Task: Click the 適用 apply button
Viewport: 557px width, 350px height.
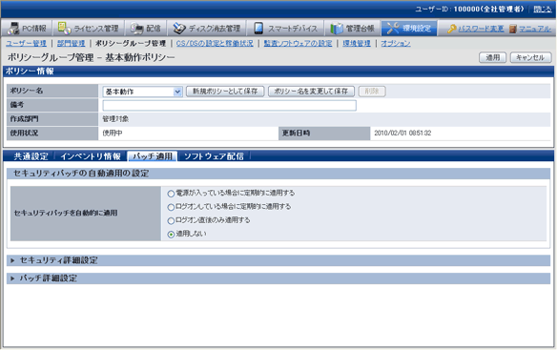Action: click(x=492, y=57)
